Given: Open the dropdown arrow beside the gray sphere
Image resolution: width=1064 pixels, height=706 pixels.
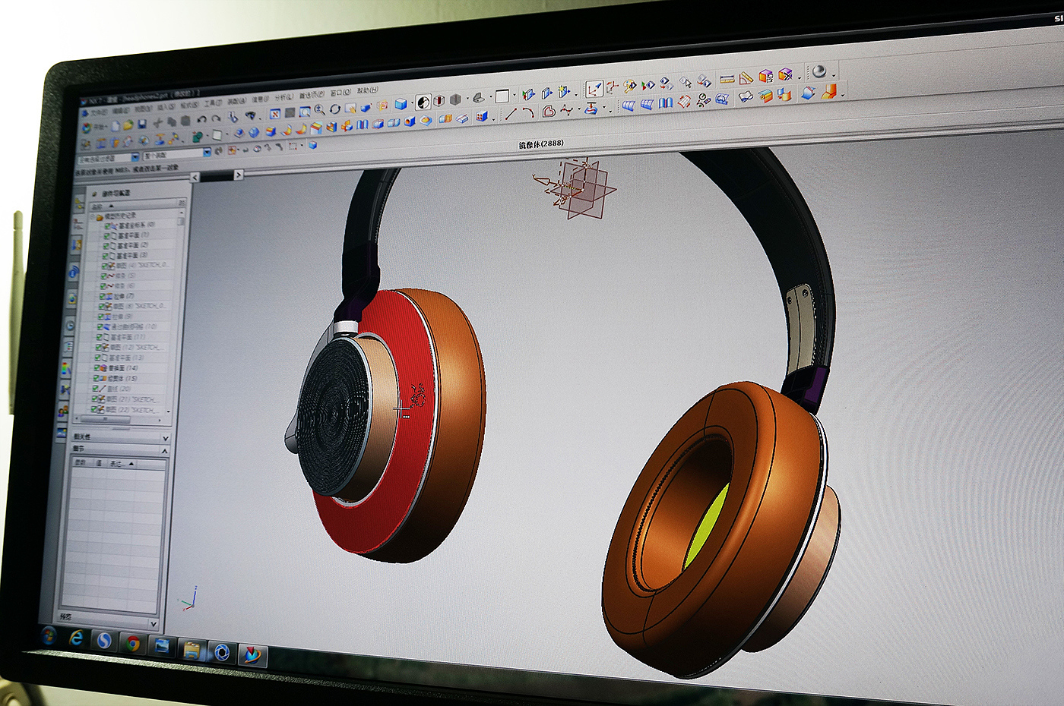Looking at the screenshot, I should (x=833, y=75).
